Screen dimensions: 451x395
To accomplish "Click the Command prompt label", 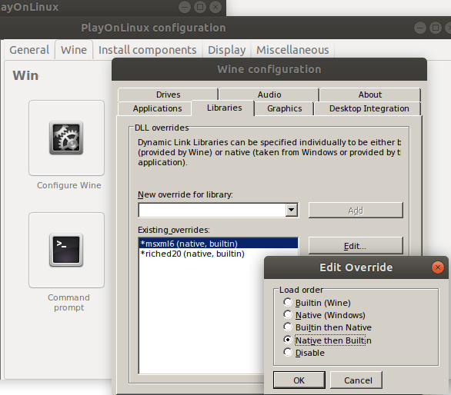I will [x=68, y=302].
